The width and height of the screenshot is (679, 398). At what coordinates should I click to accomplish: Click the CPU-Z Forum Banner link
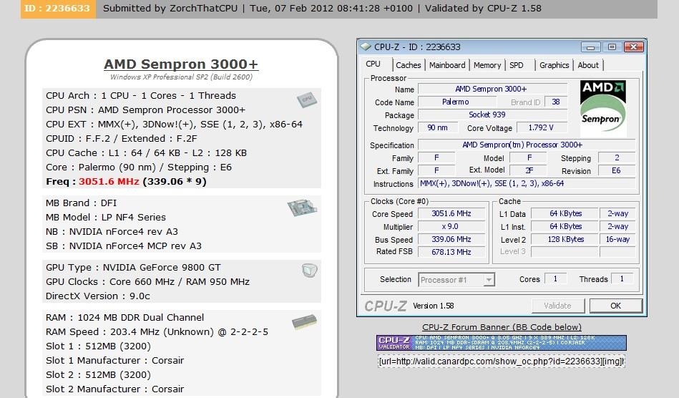[x=502, y=327]
